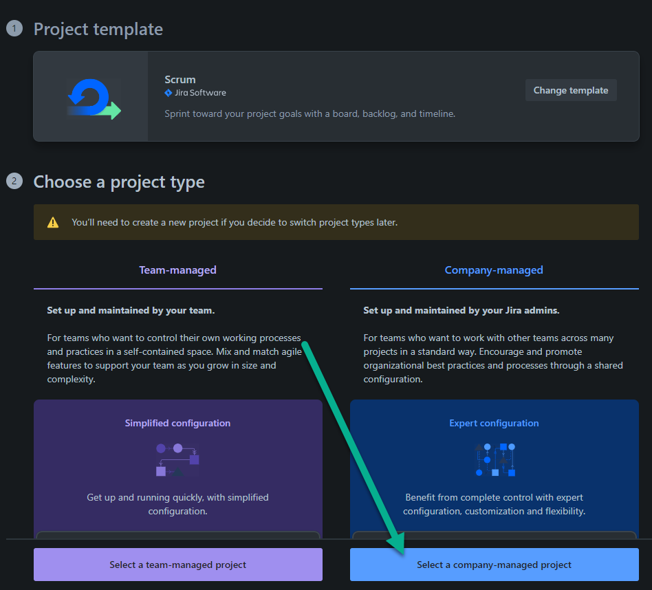Click the Simplified configuration card title
The image size is (652, 590).
tap(177, 423)
